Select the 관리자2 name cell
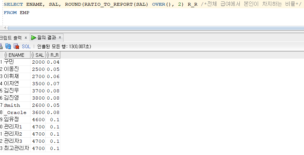304x155 pixels. click(x=17, y=134)
